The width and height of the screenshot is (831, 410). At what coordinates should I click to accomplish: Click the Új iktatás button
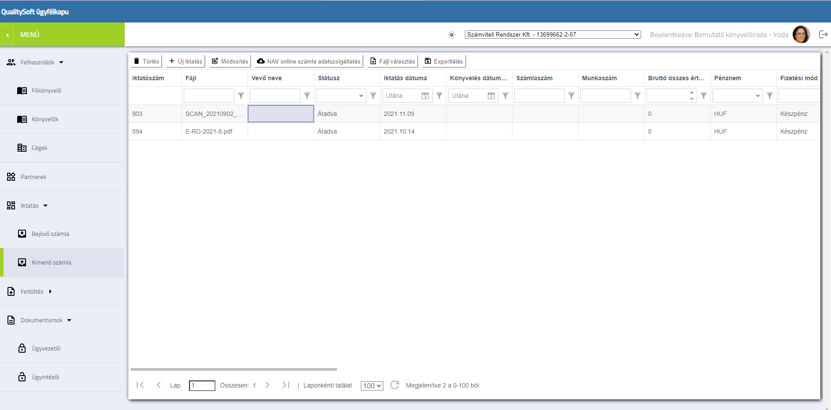[x=185, y=61]
